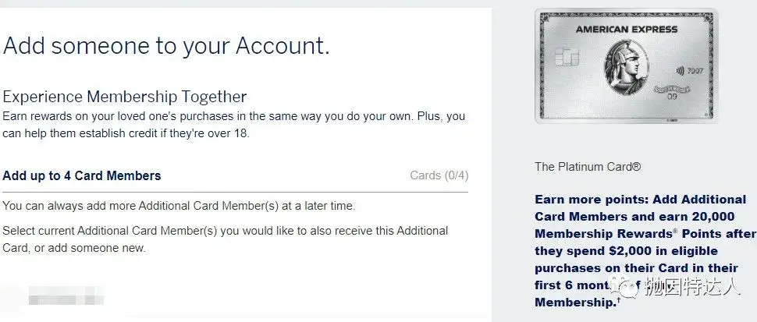Screen dimensions: 757x322
Task: Click the Cards (0/4) counter
Action: click(x=439, y=175)
